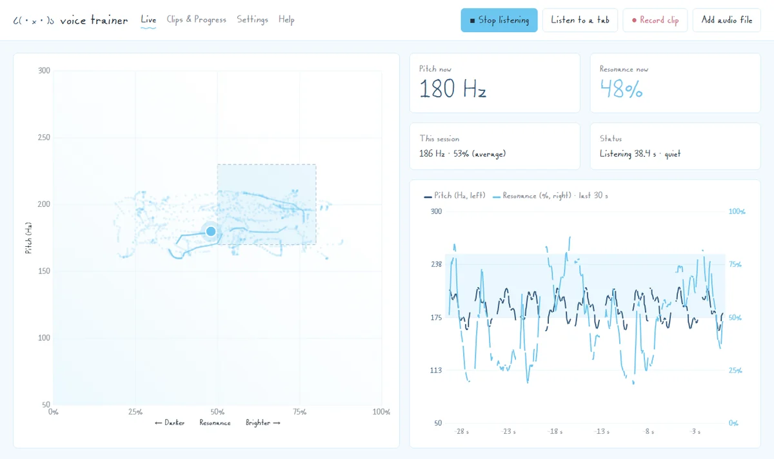Click the Pitch now label
The image size is (774, 459).
pyautogui.click(x=435, y=69)
